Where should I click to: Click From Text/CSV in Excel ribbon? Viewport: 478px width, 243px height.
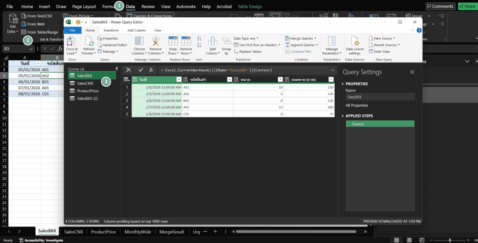coord(36,16)
